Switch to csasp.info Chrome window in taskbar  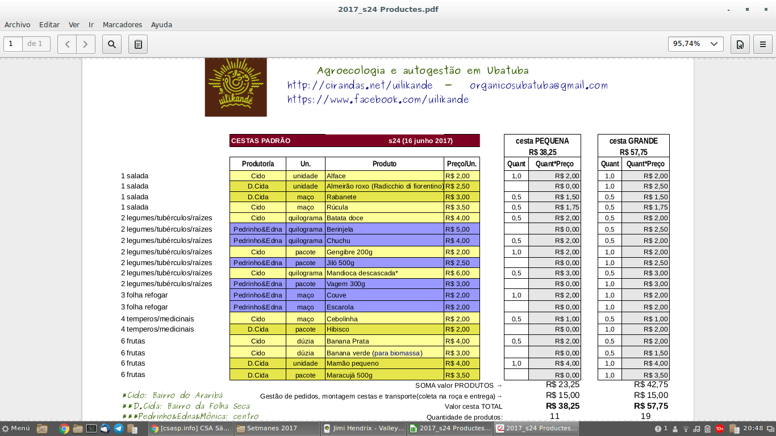[190, 429]
